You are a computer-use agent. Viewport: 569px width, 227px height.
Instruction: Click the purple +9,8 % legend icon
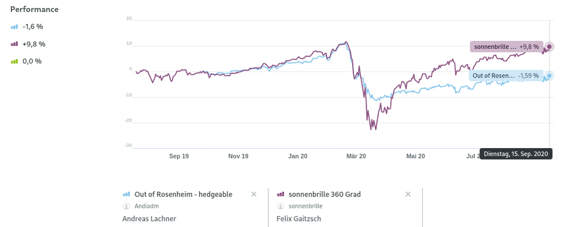point(14,44)
